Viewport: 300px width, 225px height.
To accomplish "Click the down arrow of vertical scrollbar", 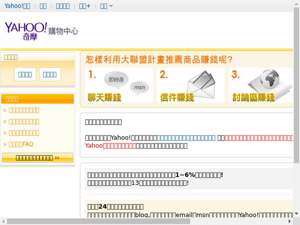I will 296,214.
